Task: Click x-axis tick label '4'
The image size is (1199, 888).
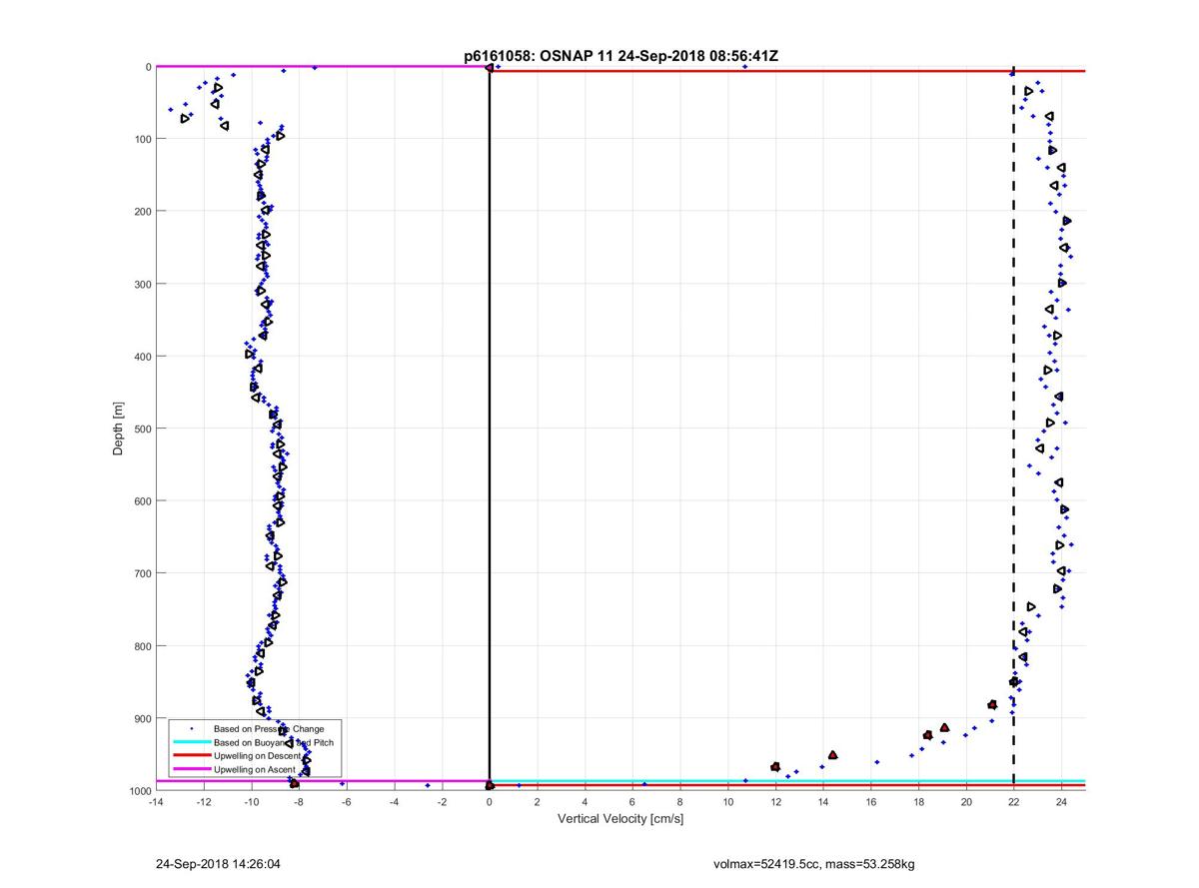Action: [585, 801]
